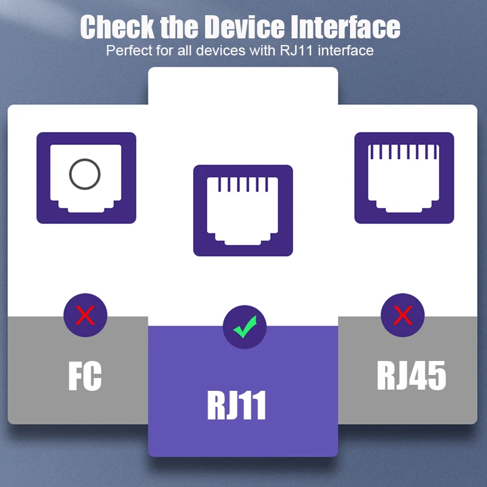
Task: Click the heading "Check the Device Interface"
Action: point(240,27)
